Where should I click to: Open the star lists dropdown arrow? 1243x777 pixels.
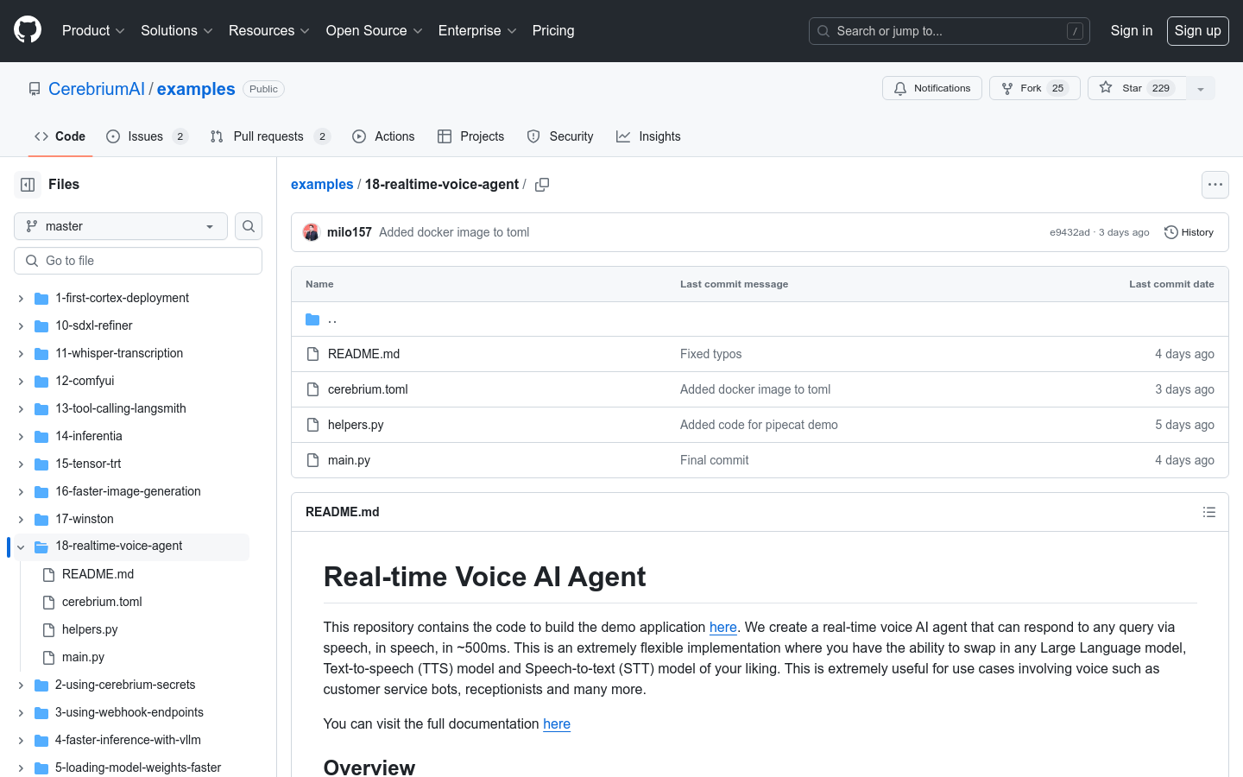[1201, 88]
